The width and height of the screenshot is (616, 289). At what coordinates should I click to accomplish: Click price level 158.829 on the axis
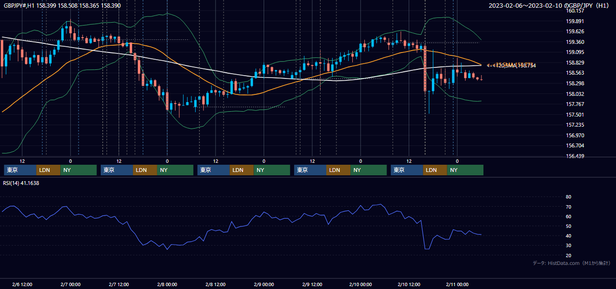tap(575, 63)
